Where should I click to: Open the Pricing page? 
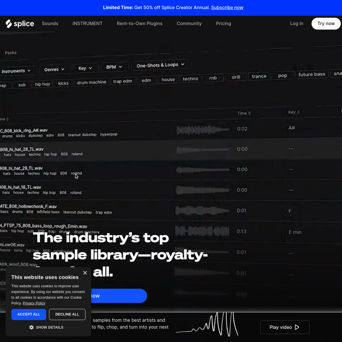(223, 24)
